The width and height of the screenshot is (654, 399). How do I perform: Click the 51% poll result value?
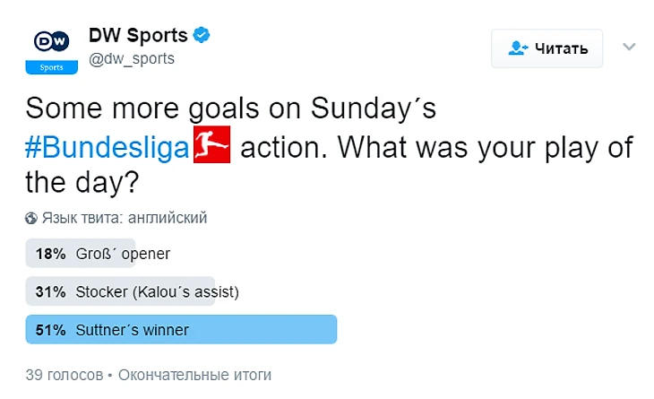(x=50, y=330)
